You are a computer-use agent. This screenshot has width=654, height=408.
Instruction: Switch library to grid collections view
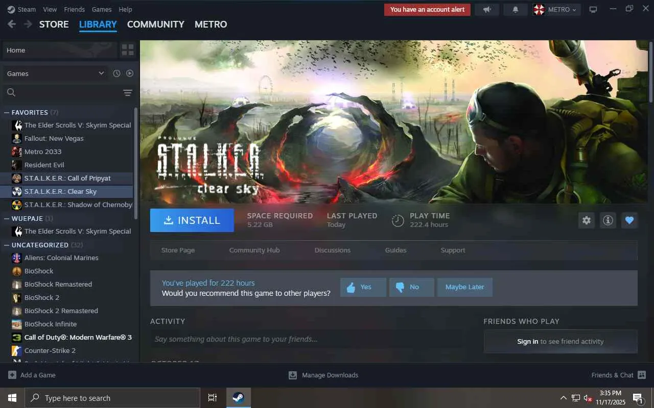(x=128, y=50)
